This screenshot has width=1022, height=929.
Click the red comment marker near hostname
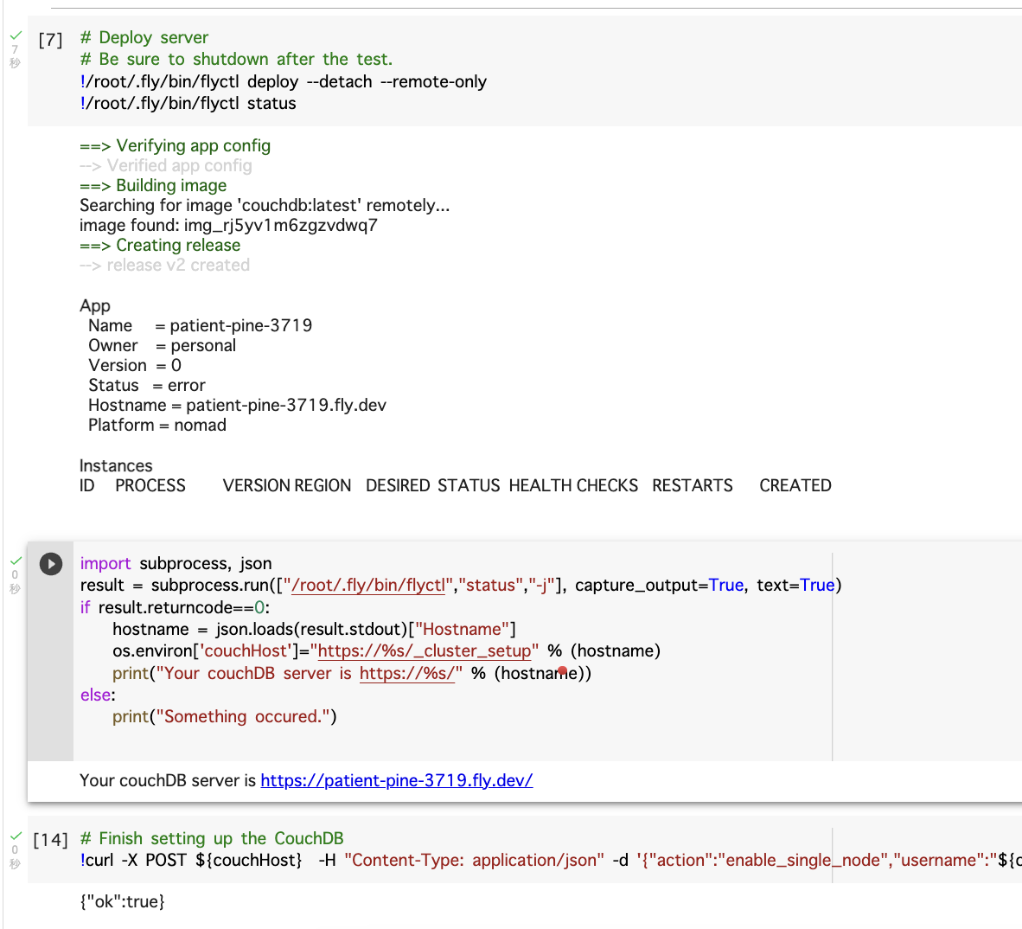coord(561,670)
